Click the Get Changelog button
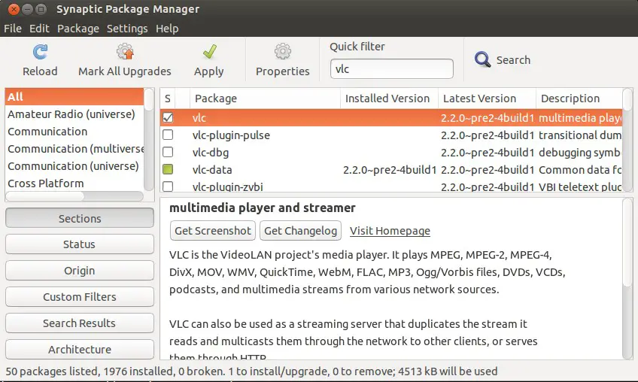Screen dimensions: 638x382 coord(301,231)
